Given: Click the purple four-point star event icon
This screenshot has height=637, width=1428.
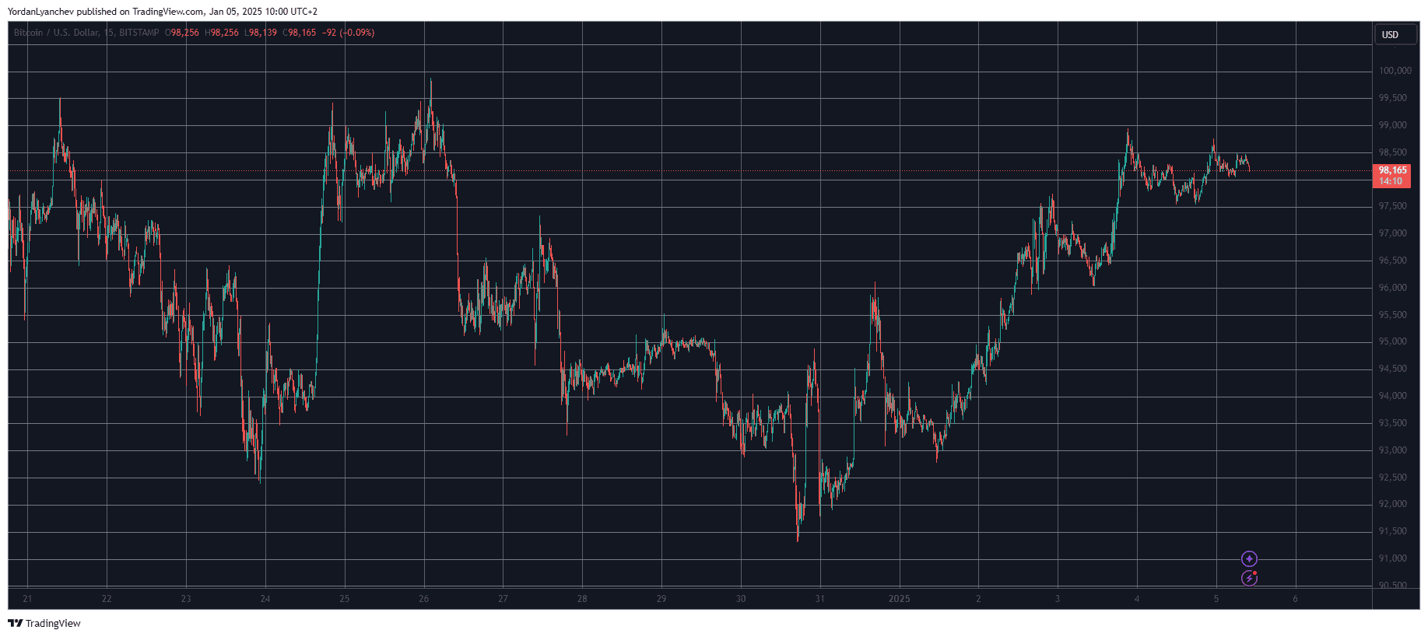Looking at the screenshot, I should coord(1249,558).
